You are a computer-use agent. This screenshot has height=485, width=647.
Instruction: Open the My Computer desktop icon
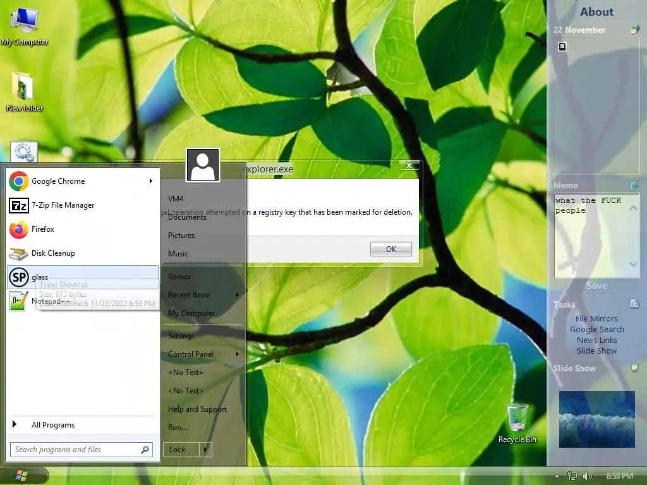pos(25,25)
